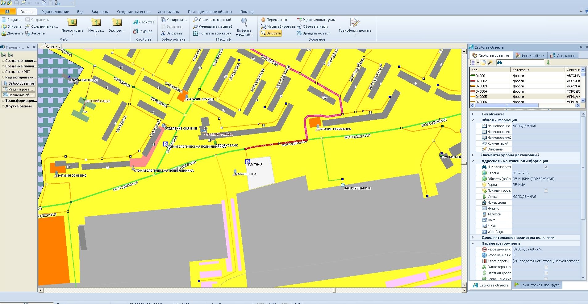Toggle the Признак города checkbox

(x=546, y=191)
